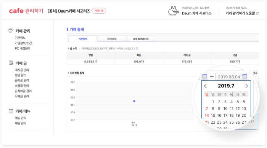Screen dimensions: 267x148
Task: Switch to the 활동 BEST회원 tab
Action: click(141, 39)
